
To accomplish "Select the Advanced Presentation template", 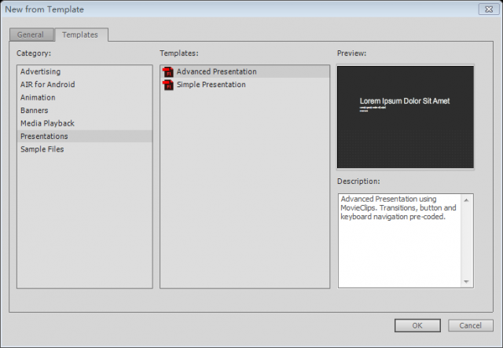I will [x=244, y=71].
